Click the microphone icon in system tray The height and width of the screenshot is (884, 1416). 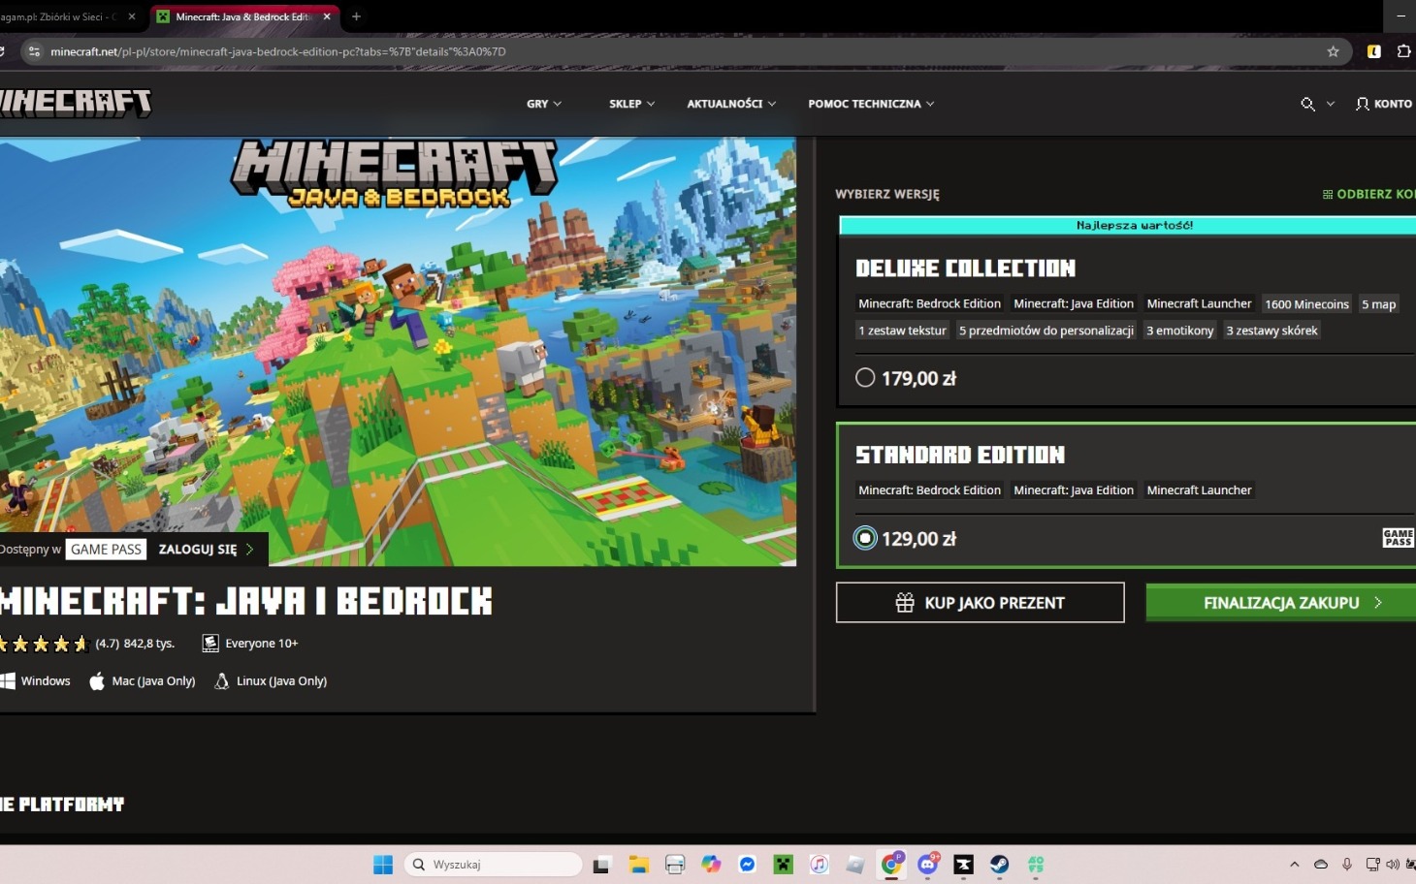pos(1346,865)
